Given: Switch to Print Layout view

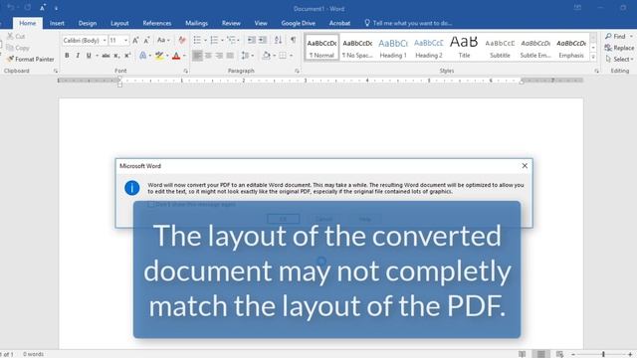Looking at the screenshot, I should click(540, 354).
